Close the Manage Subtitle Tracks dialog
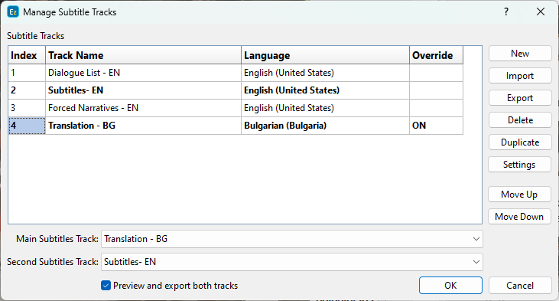 541,11
